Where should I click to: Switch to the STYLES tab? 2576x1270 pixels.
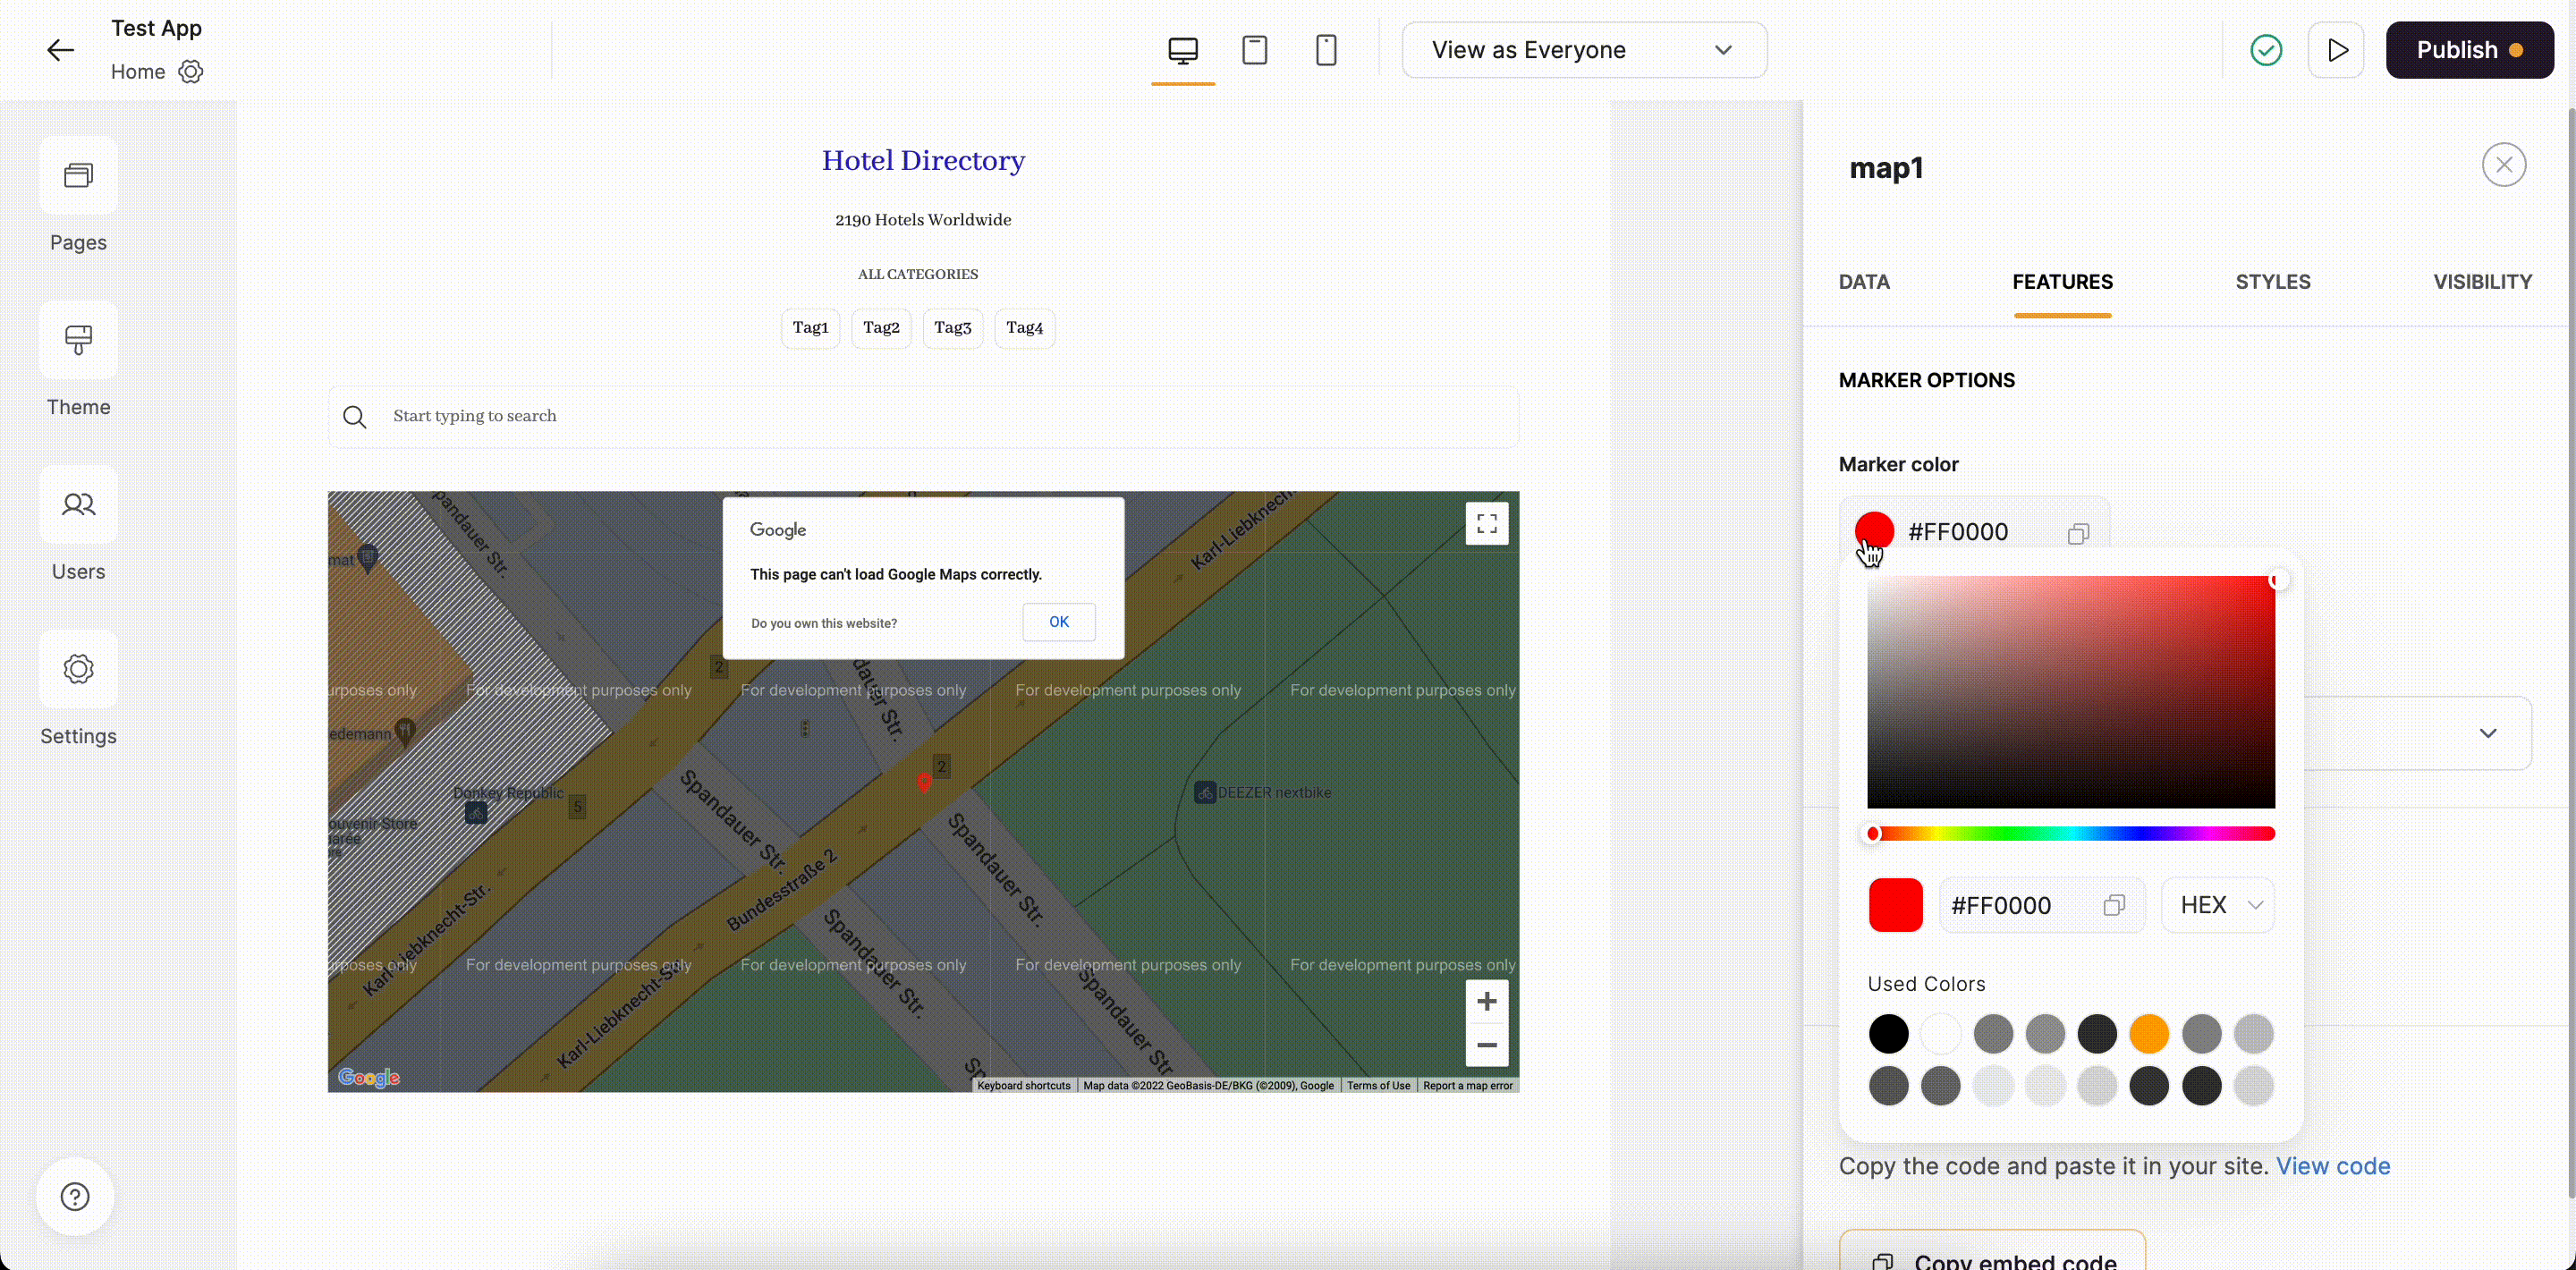2273,282
